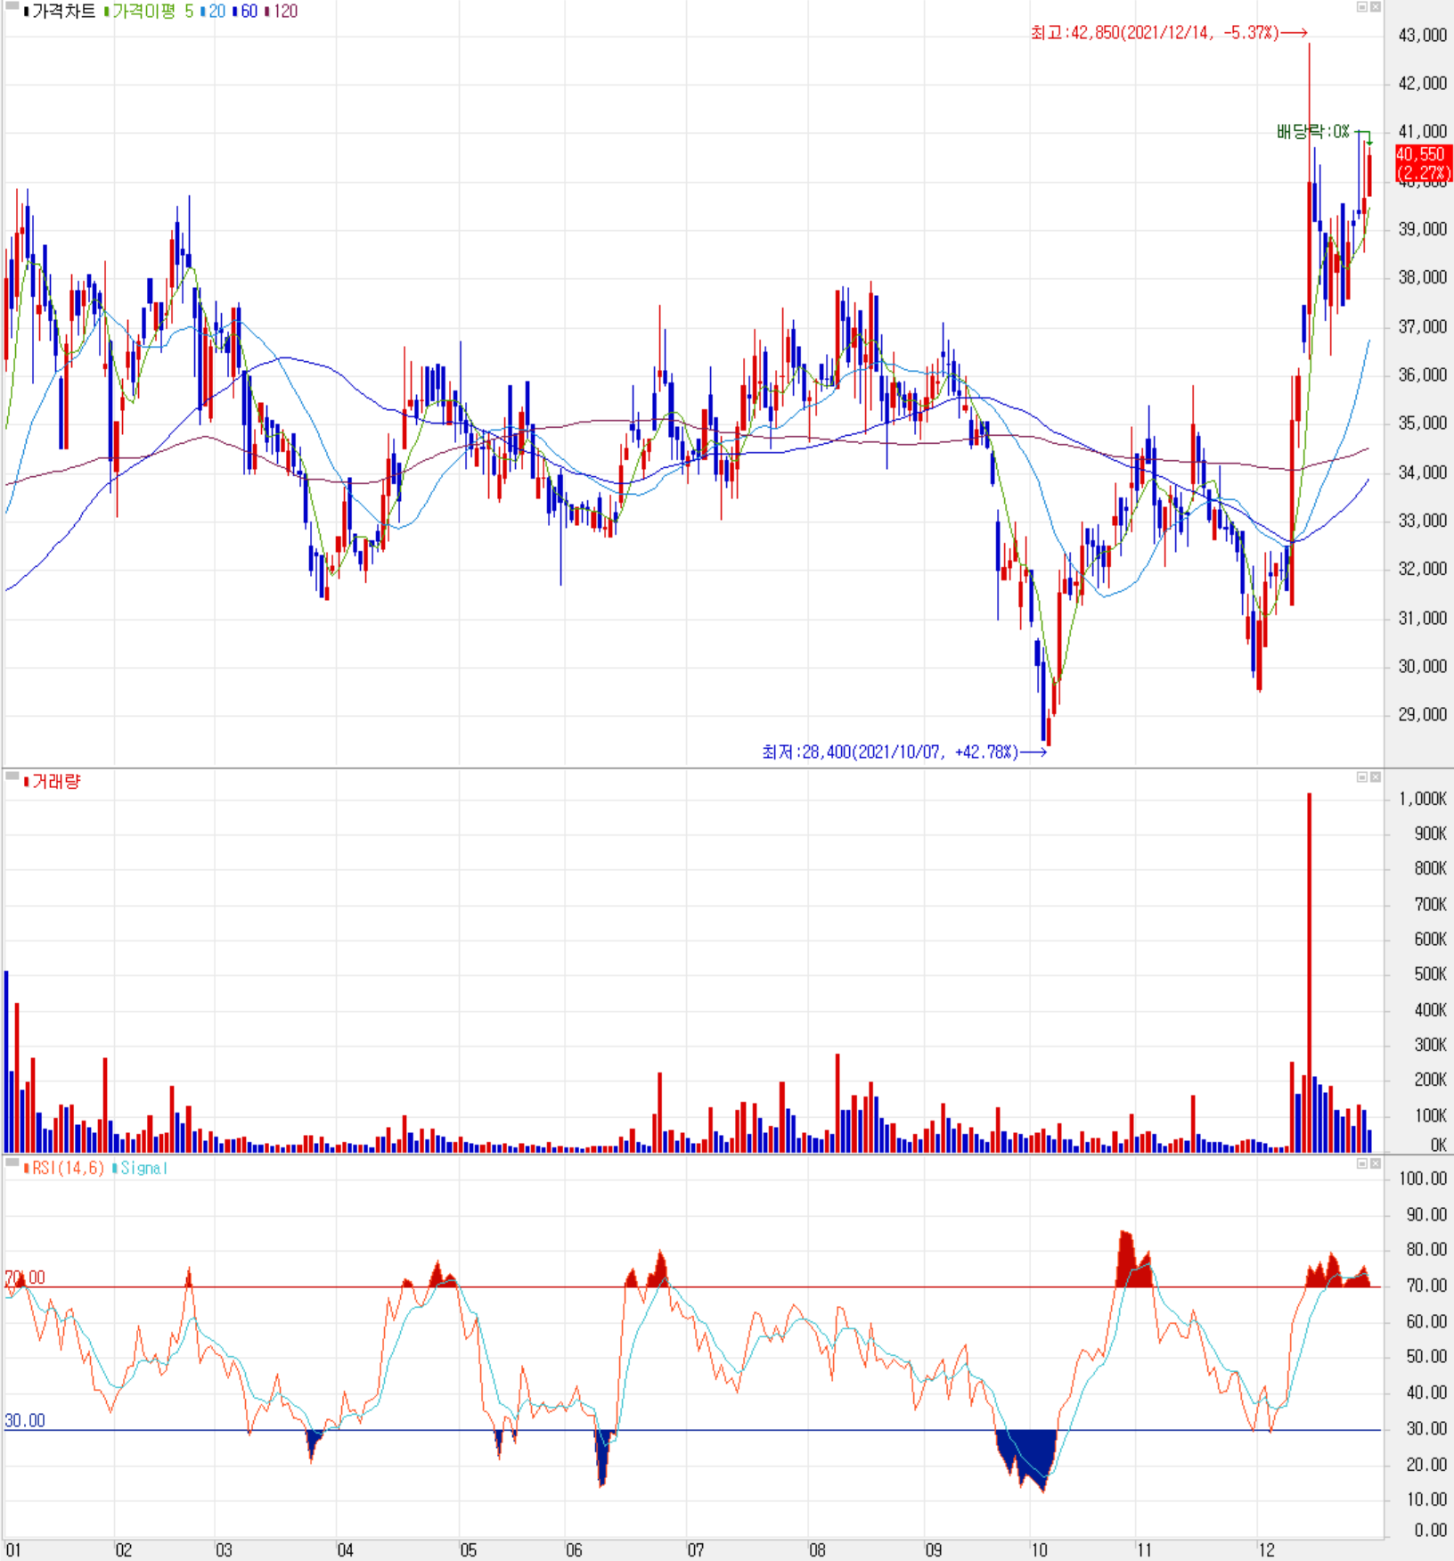Select the 거래량 volume legend label

coord(52,782)
